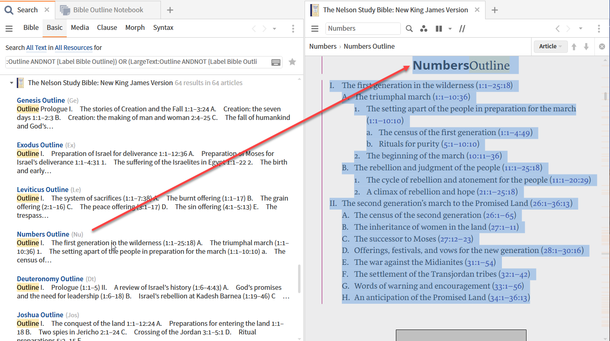Screen dimensions: 610x341
Task: Add a new tab in right pane
Action: coord(495,10)
